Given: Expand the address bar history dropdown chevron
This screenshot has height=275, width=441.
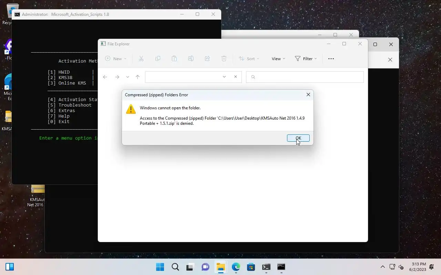Looking at the screenshot, I should (x=224, y=77).
